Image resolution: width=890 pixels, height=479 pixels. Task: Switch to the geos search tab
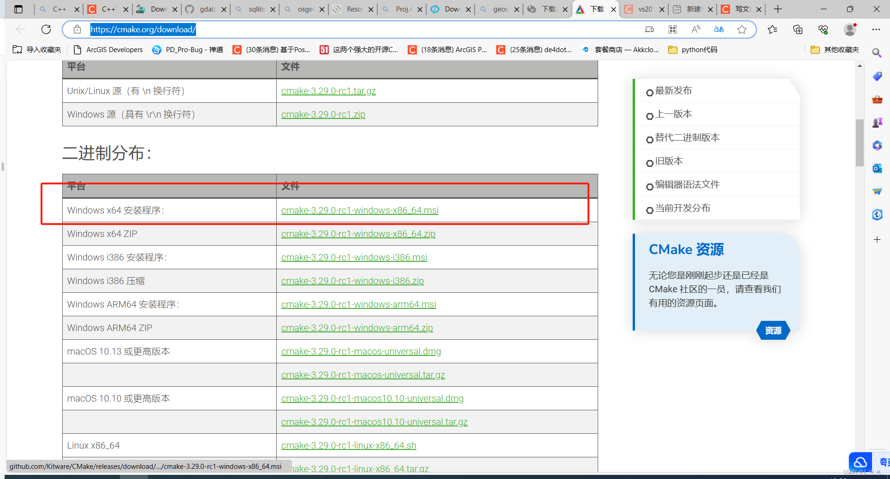[x=499, y=9]
